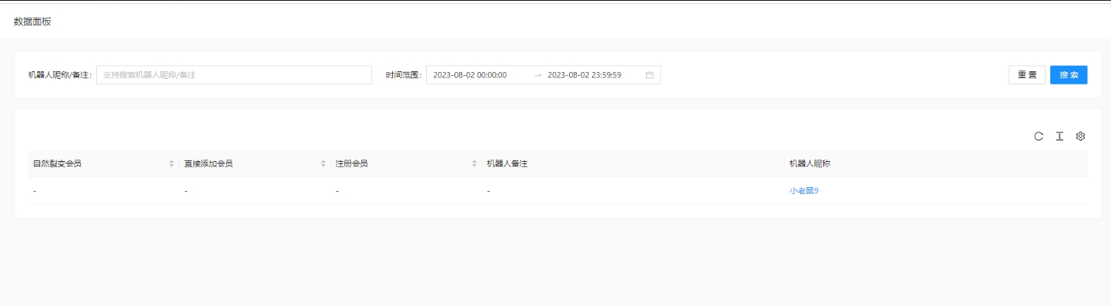Click the 机器人昵称 column header
This screenshot has width=1111, height=306.
936,163
